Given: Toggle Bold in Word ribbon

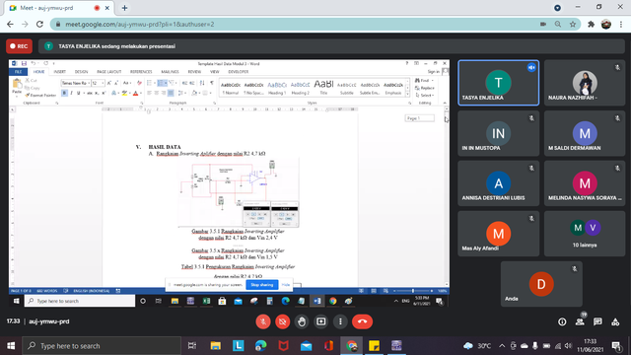Looking at the screenshot, I should pos(64,93).
